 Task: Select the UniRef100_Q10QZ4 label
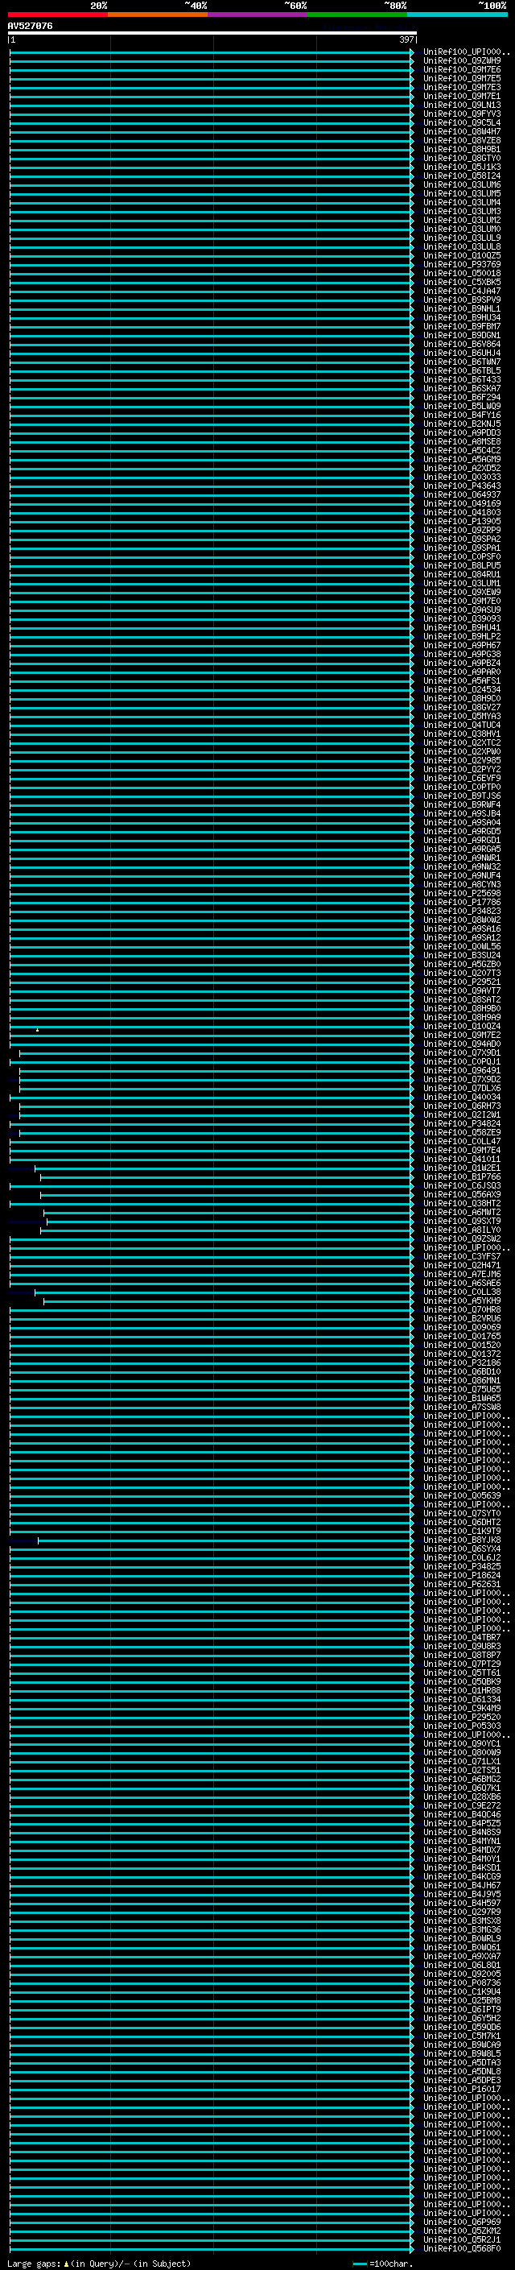click(x=461, y=1026)
